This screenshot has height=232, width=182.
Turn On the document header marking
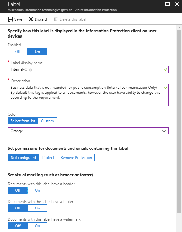[x=37, y=190]
